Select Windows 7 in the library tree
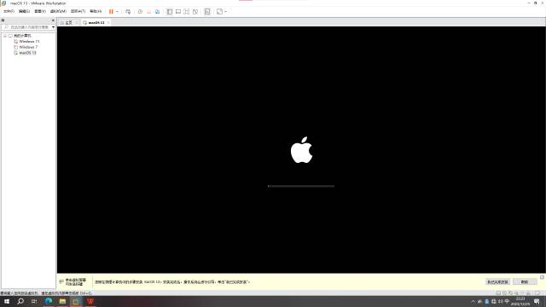The height and width of the screenshot is (307, 546). click(x=28, y=47)
